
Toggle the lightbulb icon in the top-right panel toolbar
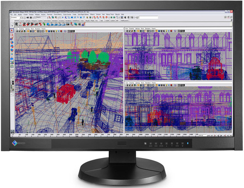pos(166,31)
